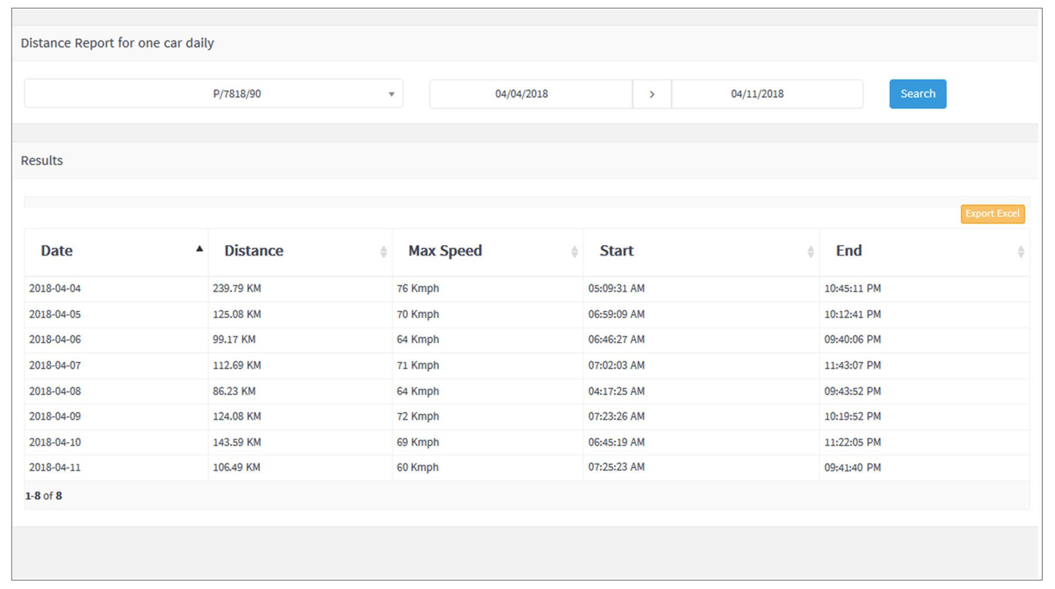Click the Distance column sort icon

pyautogui.click(x=383, y=252)
